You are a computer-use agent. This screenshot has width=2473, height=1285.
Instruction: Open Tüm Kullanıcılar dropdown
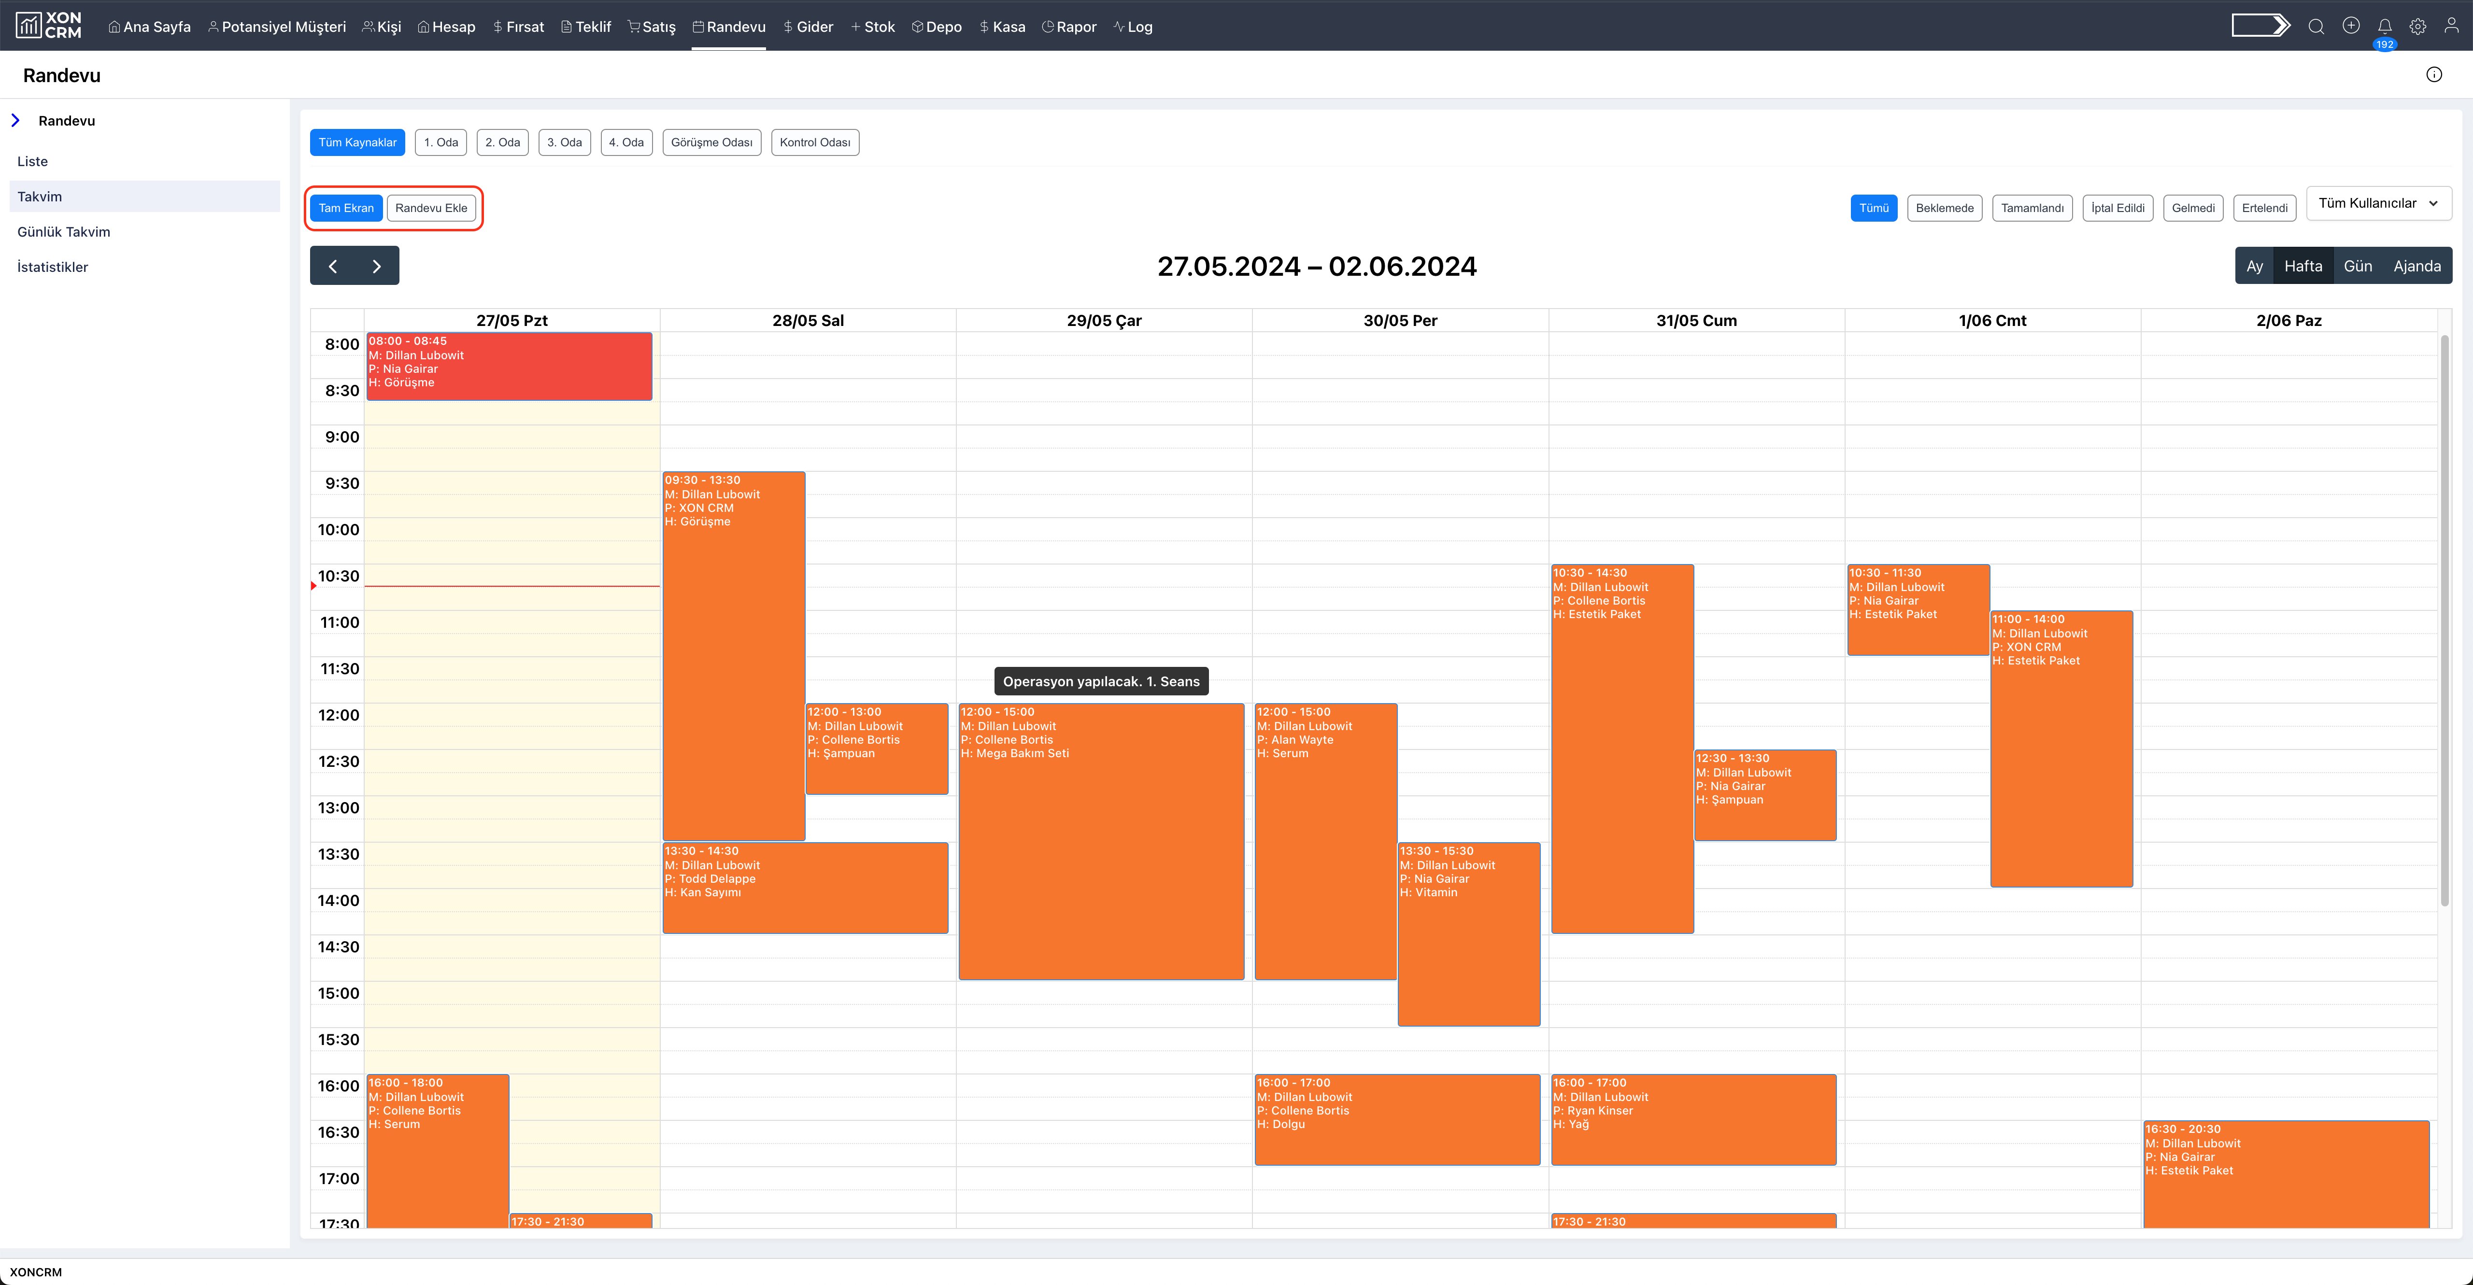2378,203
